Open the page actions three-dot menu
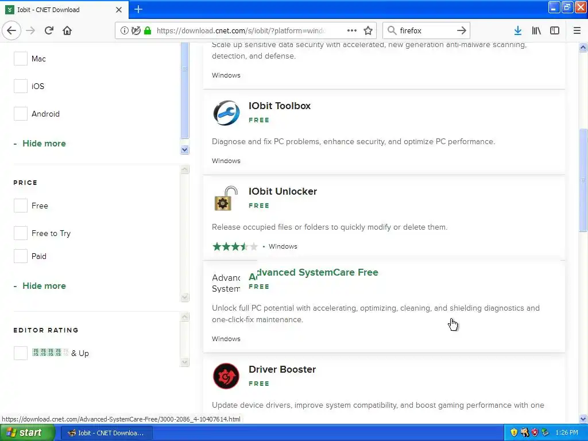The height and width of the screenshot is (441, 588). pos(352,30)
